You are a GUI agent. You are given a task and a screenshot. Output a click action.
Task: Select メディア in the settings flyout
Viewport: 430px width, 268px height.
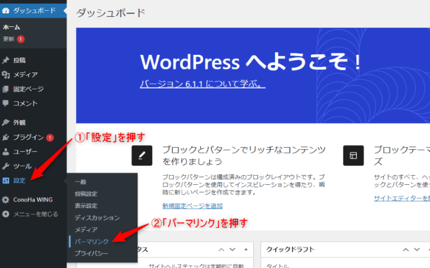[x=86, y=230]
